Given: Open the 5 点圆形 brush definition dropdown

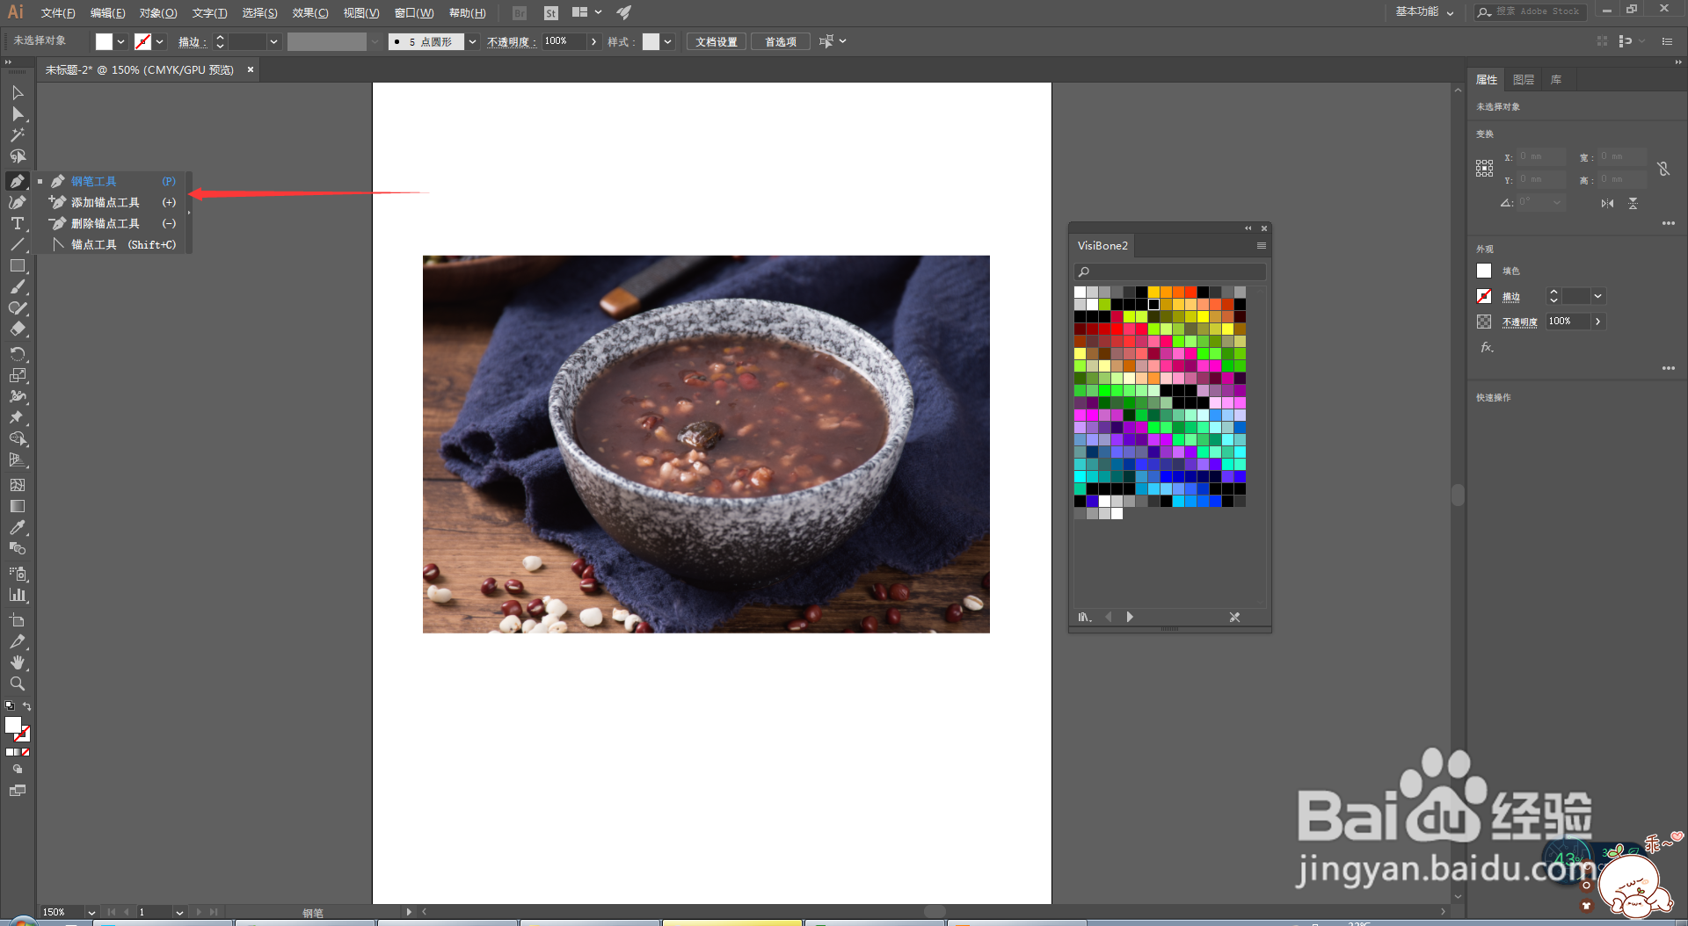Looking at the screenshot, I should point(473,41).
